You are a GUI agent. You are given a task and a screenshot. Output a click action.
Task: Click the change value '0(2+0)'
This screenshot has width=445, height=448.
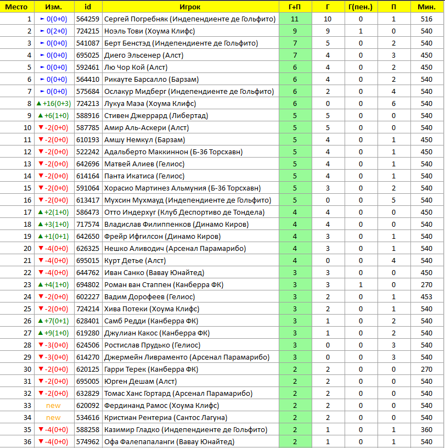pos(57,31)
